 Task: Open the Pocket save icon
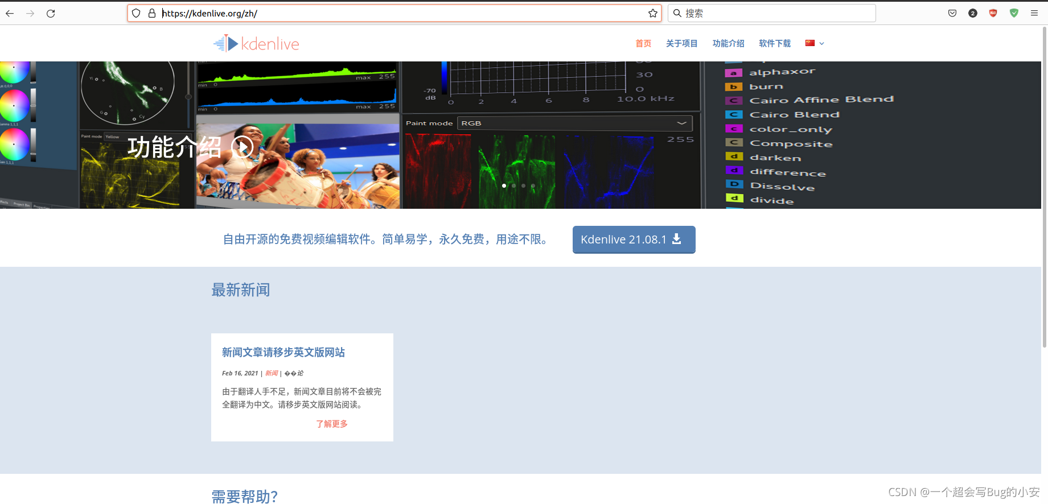(x=952, y=13)
